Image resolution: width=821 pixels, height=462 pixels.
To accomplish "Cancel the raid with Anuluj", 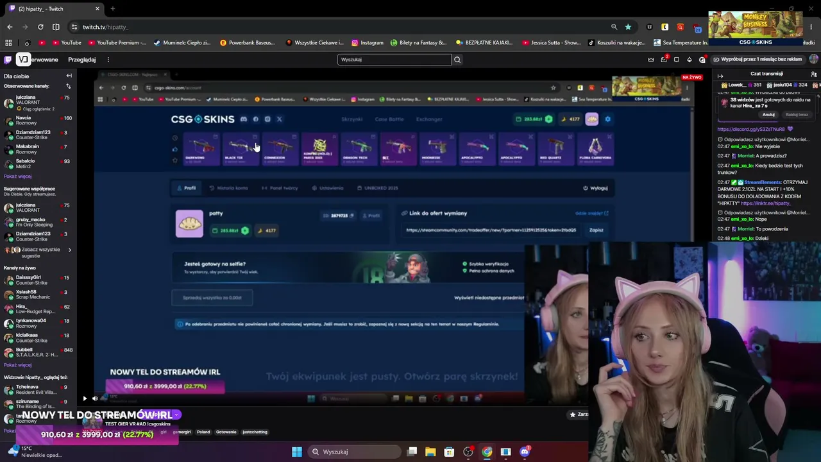I will point(768,115).
